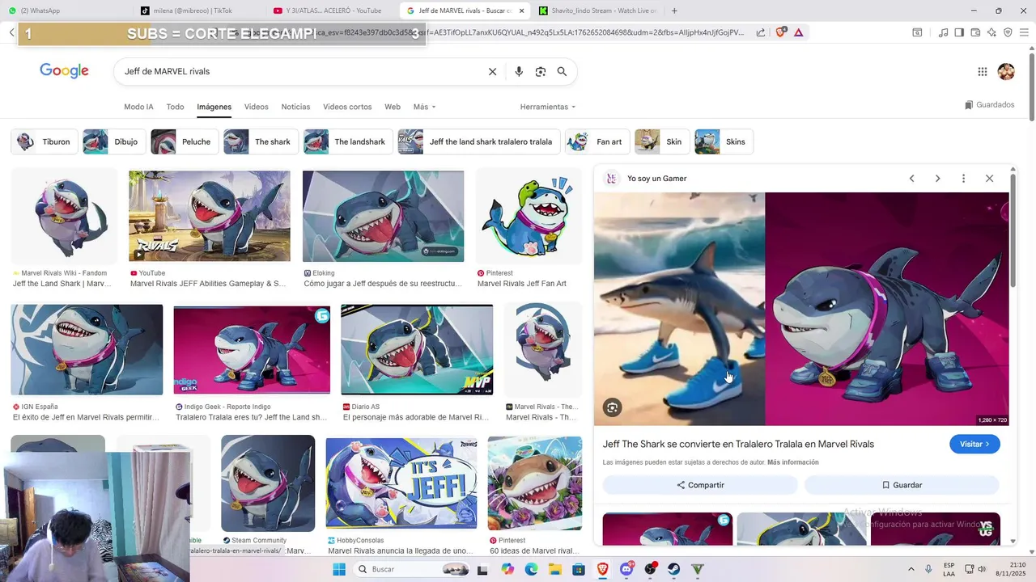The width and height of the screenshot is (1036, 582).
Task: Search inside image with lens overlay icon
Action: (613, 408)
